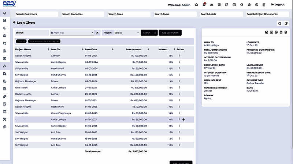This screenshot has height=164, width=293.
Task: Click the X attached to the Search button
Action: coord(155,33)
